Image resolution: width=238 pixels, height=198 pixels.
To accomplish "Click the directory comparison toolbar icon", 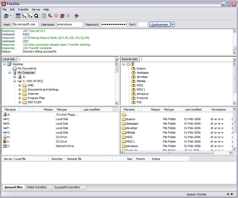I will point(76,16).
